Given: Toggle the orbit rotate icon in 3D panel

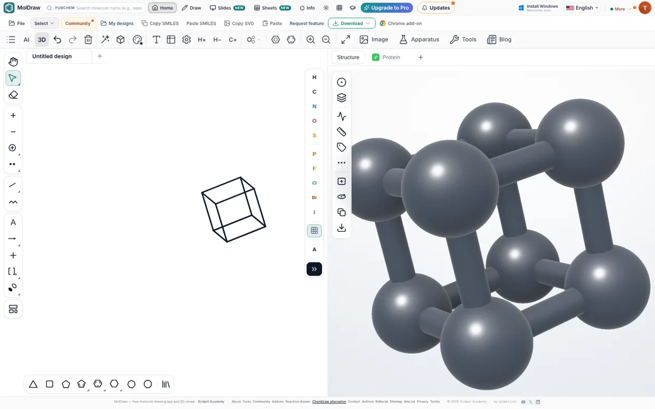Looking at the screenshot, I should click(342, 197).
